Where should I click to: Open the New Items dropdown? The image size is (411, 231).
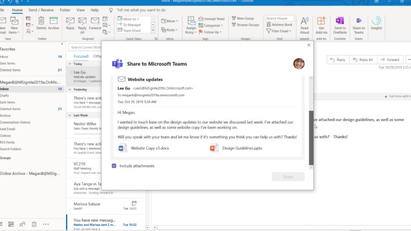[x=14, y=25]
